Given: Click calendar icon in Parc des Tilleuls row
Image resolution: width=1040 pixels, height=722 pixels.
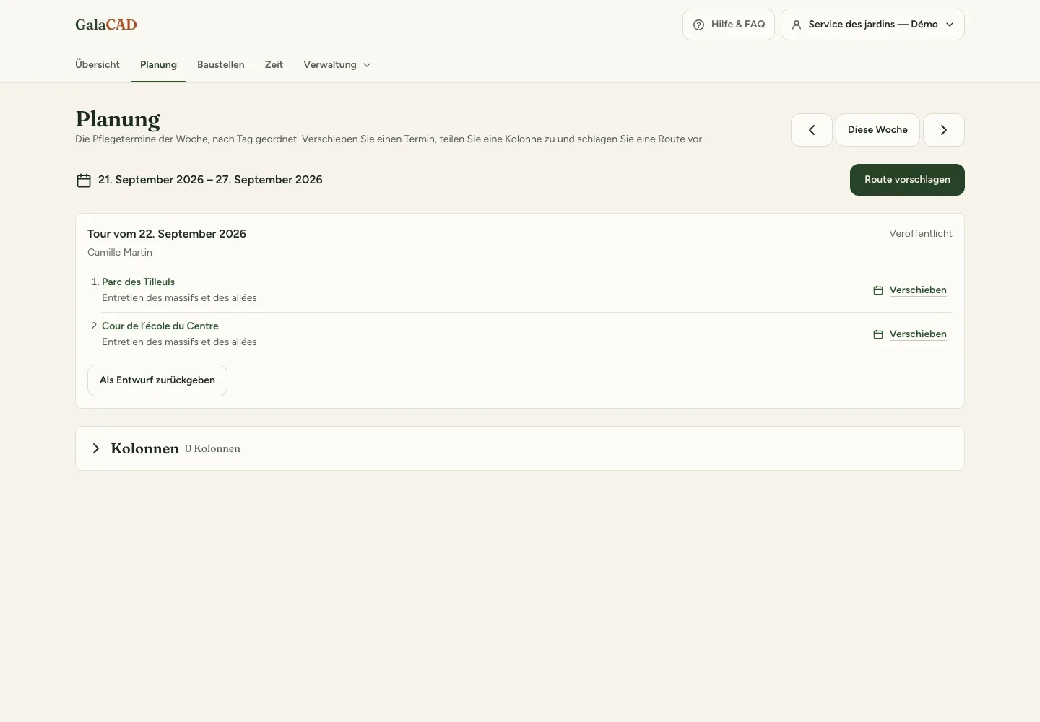Looking at the screenshot, I should tap(878, 290).
